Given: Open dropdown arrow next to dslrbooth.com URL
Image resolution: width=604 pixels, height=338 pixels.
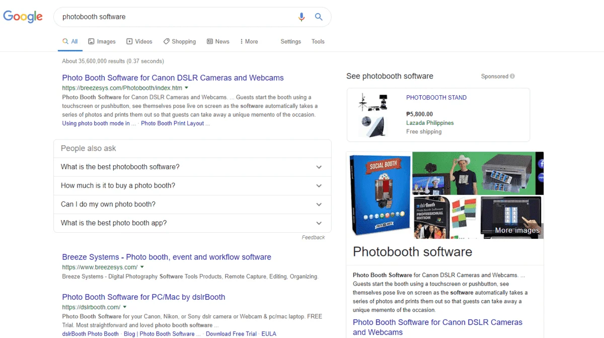Looking at the screenshot, I should point(125,307).
